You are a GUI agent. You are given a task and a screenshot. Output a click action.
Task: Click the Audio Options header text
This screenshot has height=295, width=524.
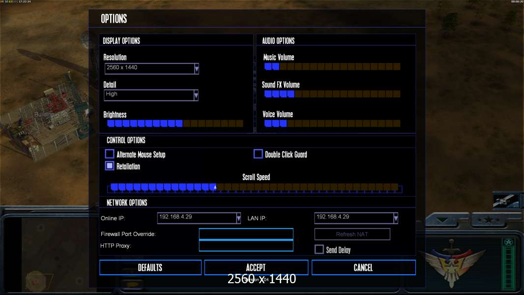[278, 41]
